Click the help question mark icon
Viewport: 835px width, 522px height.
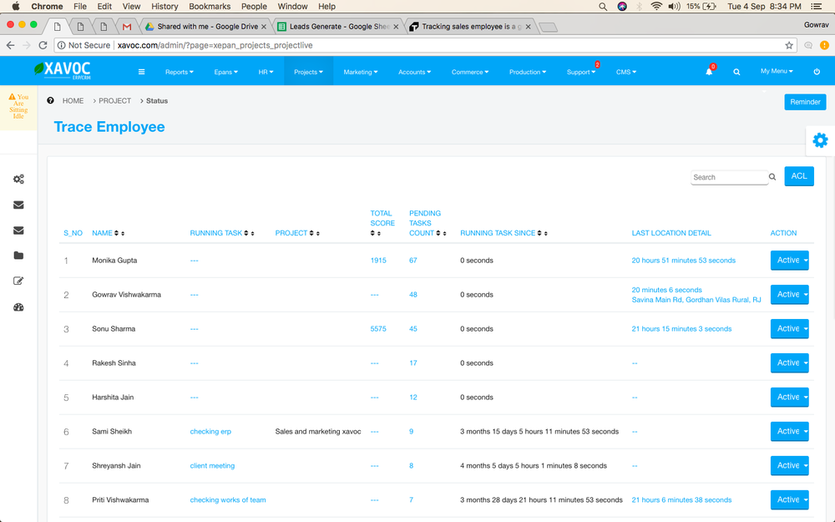(50, 100)
